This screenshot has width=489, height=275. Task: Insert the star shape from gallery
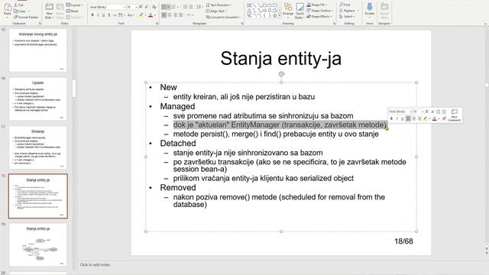275,15
